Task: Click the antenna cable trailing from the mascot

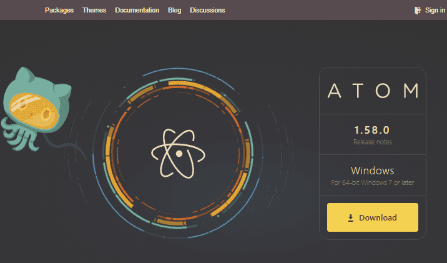Action: point(75,147)
